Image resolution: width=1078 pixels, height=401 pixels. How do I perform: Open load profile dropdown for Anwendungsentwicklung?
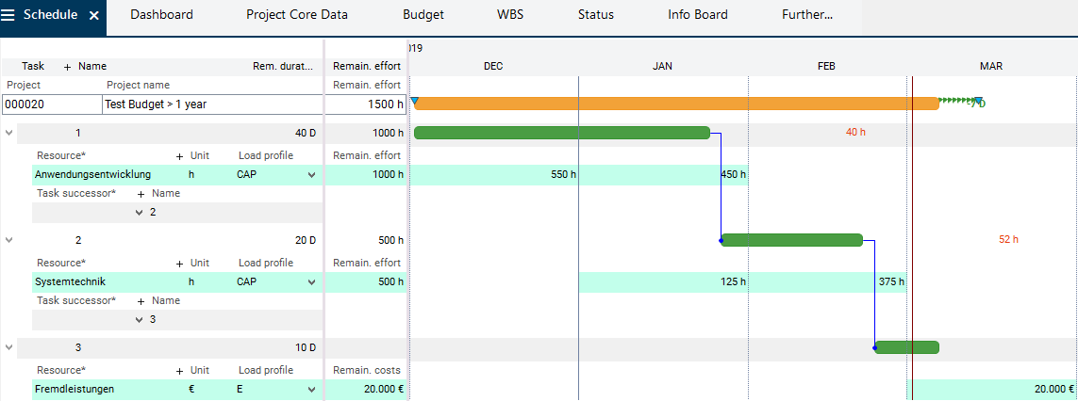pyautogui.click(x=311, y=174)
